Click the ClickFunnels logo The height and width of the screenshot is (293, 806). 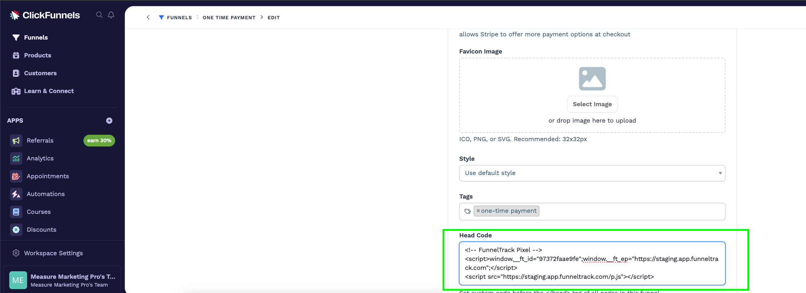[x=45, y=15]
